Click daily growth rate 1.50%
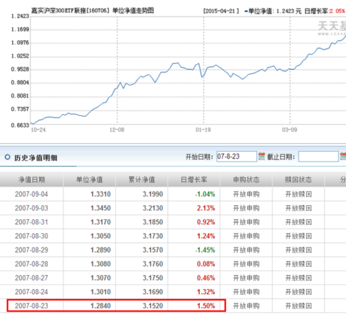Image resolution: width=346 pixels, height=315 pixels. pos(206,306)
